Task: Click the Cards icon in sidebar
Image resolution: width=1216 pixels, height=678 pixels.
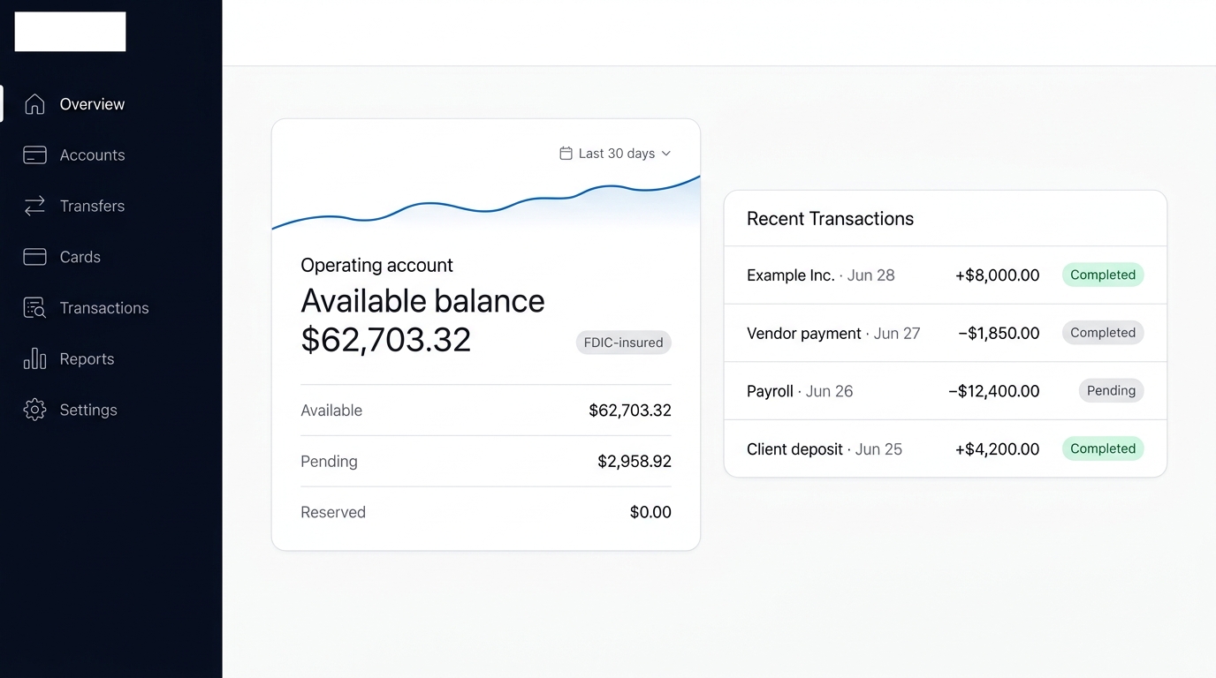Action: [x=34, y=257]
